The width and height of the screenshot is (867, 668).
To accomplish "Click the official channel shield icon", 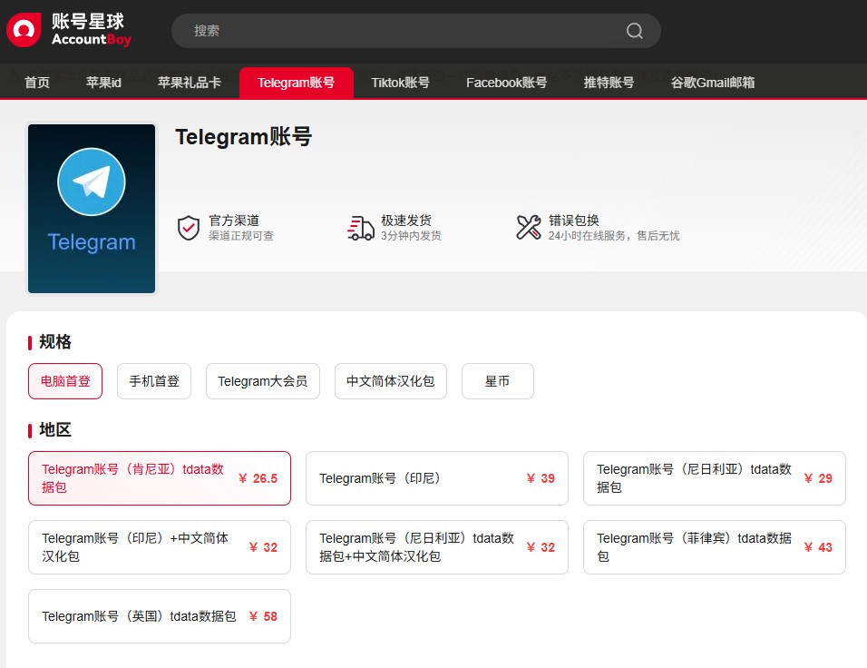I will 189,228.
